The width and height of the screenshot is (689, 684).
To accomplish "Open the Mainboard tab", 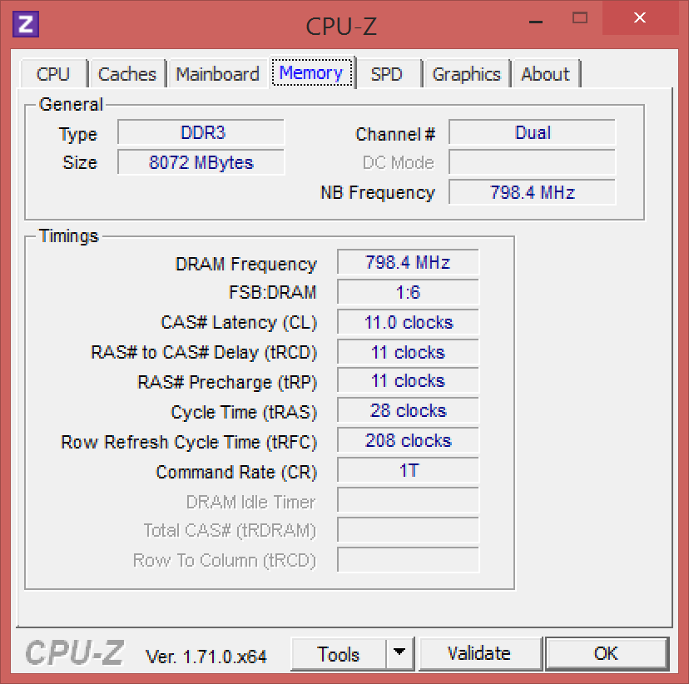I will pyautogui.click(x=218, y=74).
